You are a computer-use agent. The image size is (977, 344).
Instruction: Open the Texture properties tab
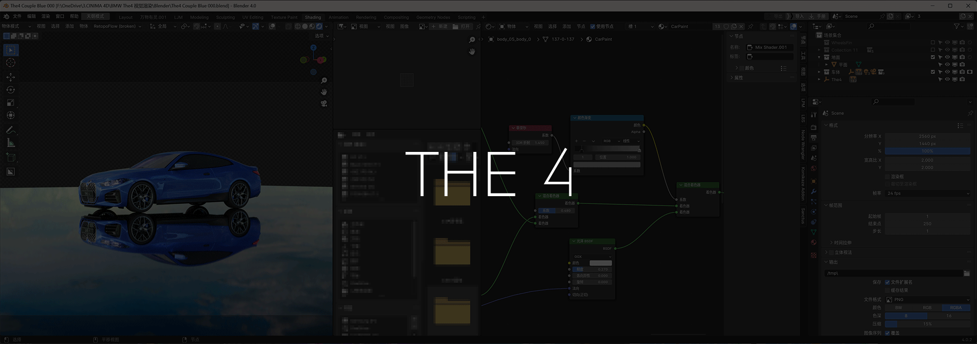point(814,254)
